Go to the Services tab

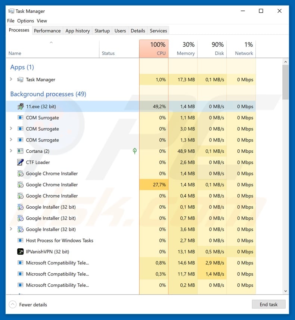click(x=158, y=31)
